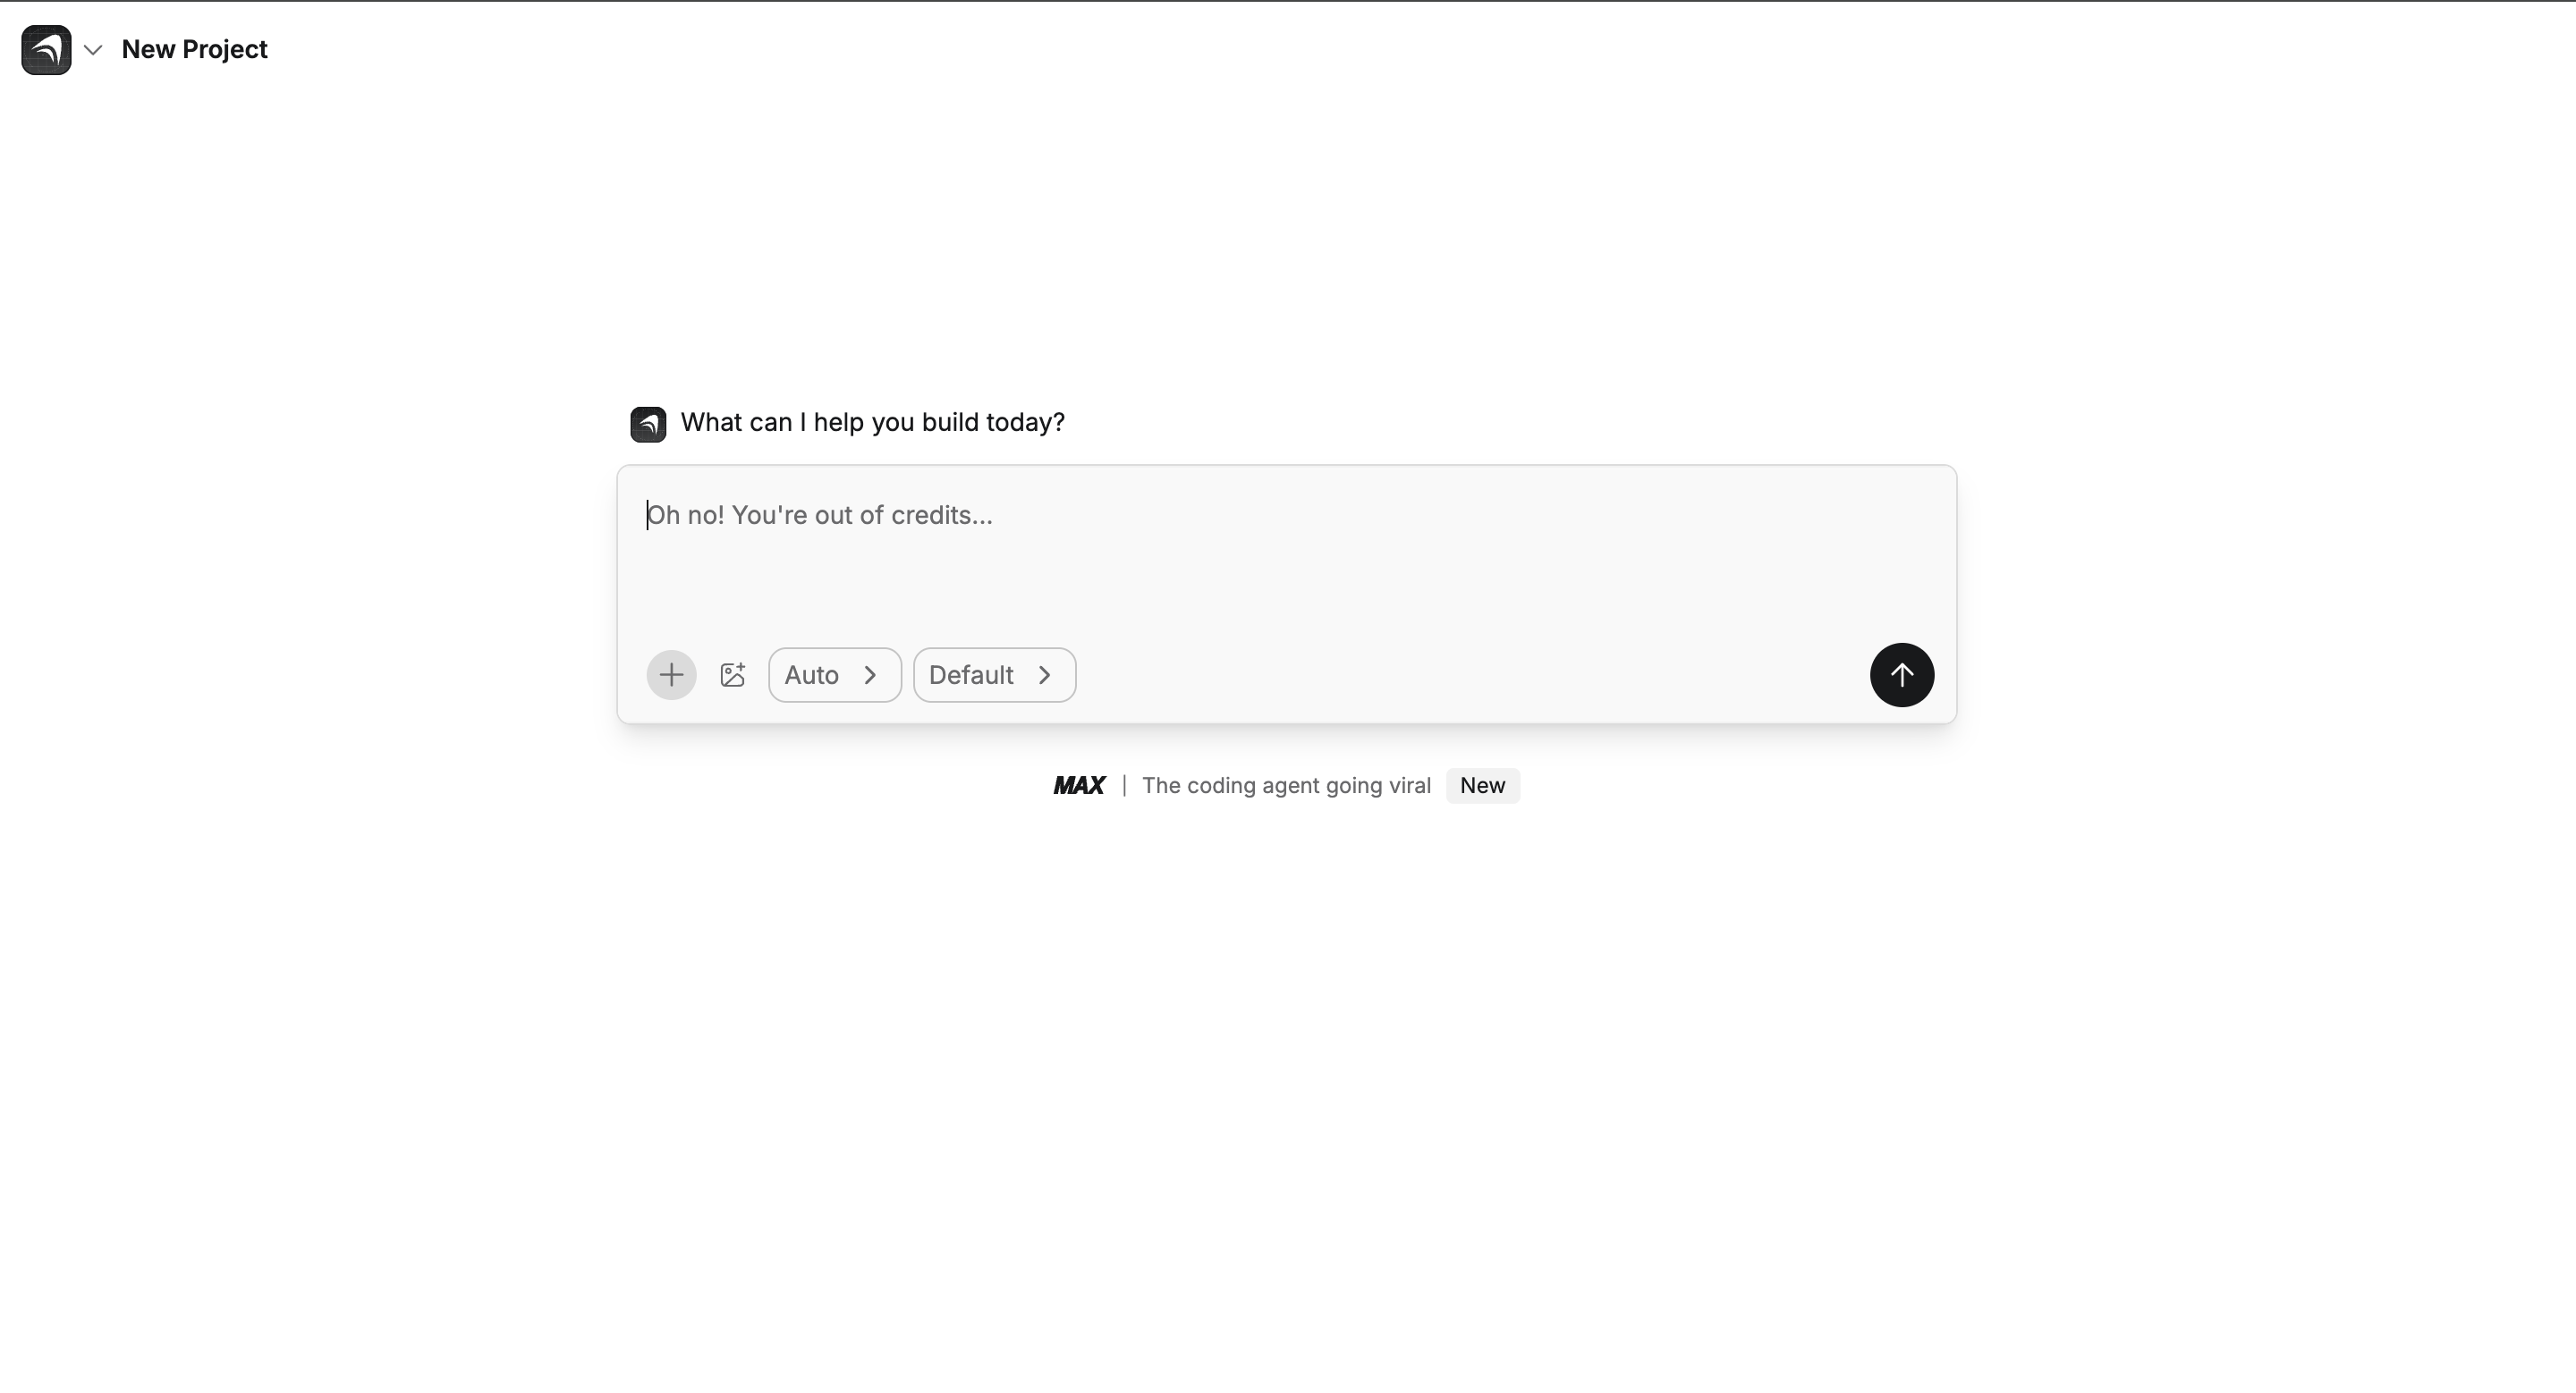2576x1393 pixels.
Task: Open the Default selector pill
Action: click(994, 676)
